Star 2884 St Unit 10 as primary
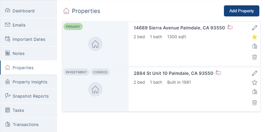Screen dimensions: 265x132 [255, 83]
